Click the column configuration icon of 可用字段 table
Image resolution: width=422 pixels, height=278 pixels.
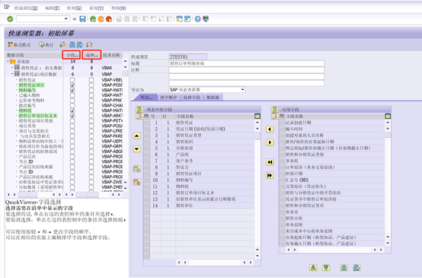point(388,117)
